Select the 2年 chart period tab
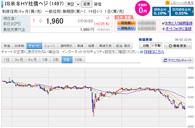The width and height of the screenshot is (195, 128). click(x=56, y=60)
